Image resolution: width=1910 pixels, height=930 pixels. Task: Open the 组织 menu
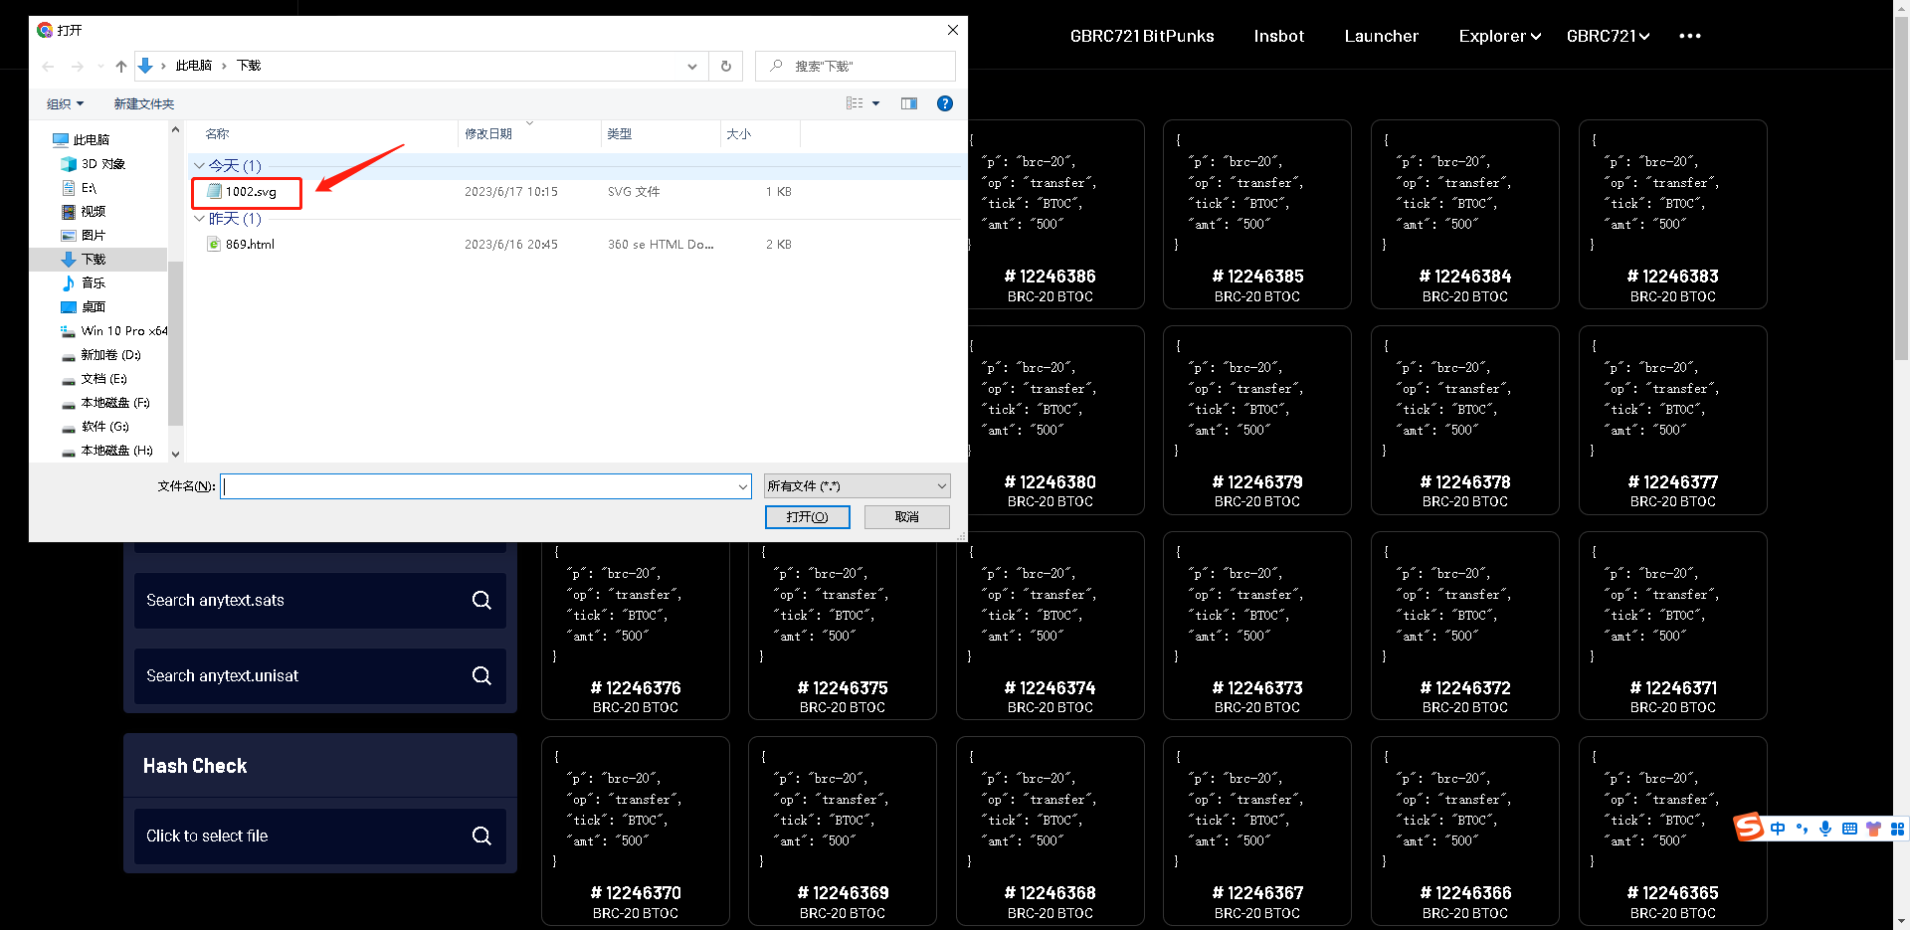[65, 103]
